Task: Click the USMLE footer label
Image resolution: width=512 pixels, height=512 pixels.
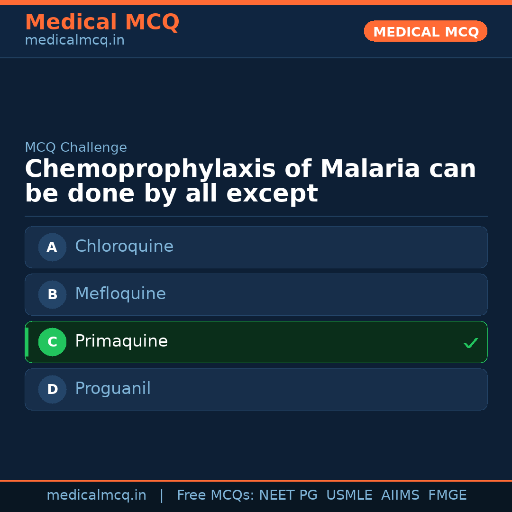Action: coord(349,495)
